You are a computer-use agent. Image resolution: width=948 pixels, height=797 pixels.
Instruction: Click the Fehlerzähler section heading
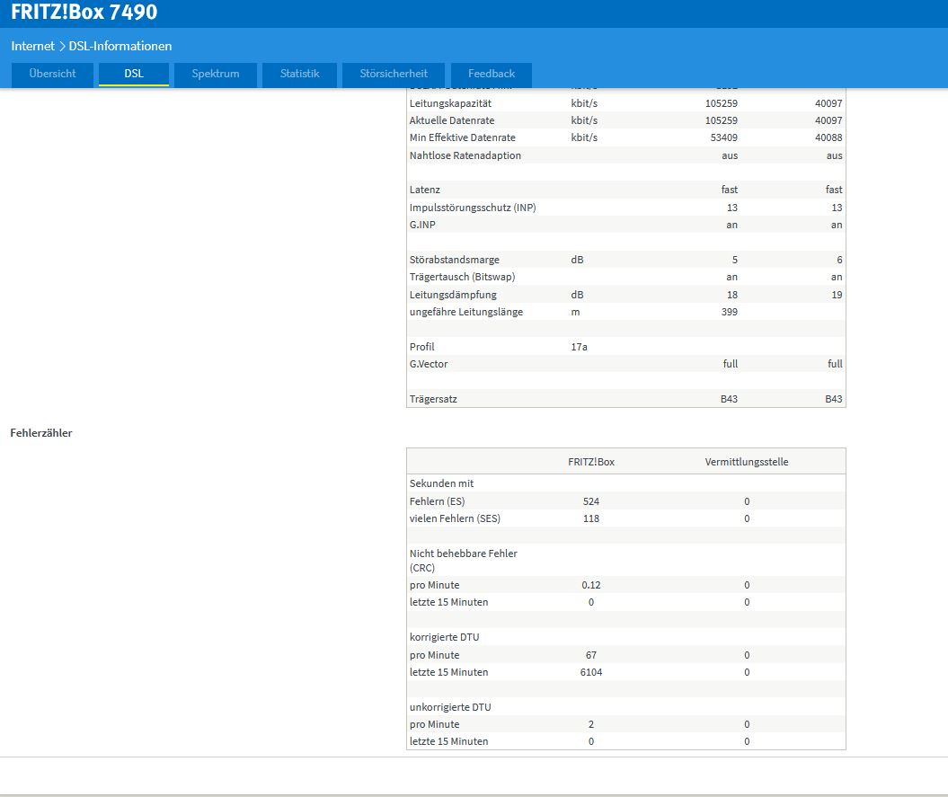(41, 433)
